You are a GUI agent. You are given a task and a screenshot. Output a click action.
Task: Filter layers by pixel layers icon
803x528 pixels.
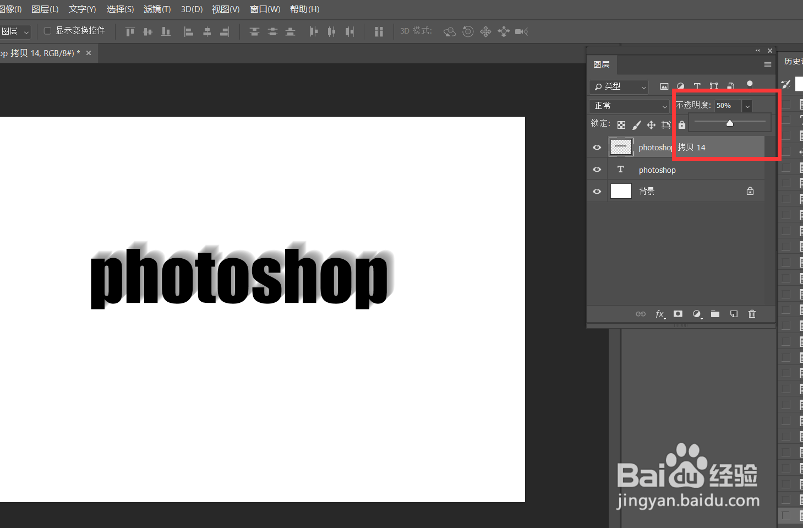pos(664,86)
